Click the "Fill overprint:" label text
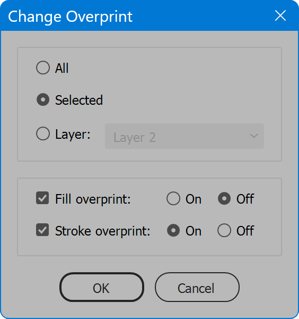 coord(93,199)
